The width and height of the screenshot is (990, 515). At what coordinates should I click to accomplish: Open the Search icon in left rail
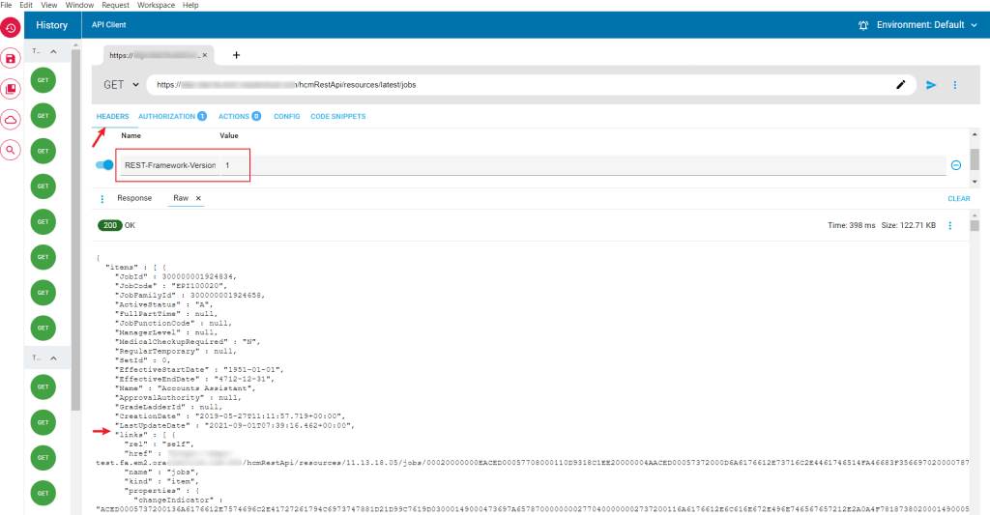[x=11, y=150]
